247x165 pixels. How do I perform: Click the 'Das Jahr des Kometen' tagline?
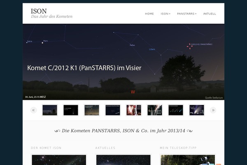click(52, 16)
